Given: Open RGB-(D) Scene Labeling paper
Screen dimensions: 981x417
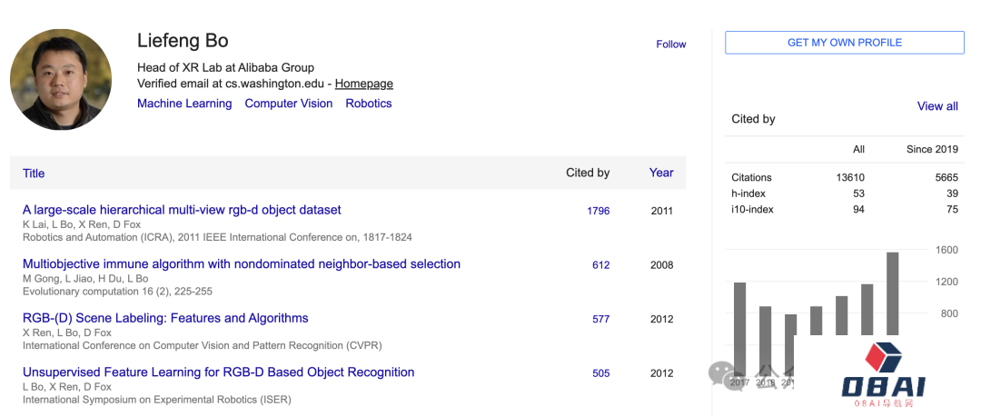Looking at the screenshot, I should (165, 318).
